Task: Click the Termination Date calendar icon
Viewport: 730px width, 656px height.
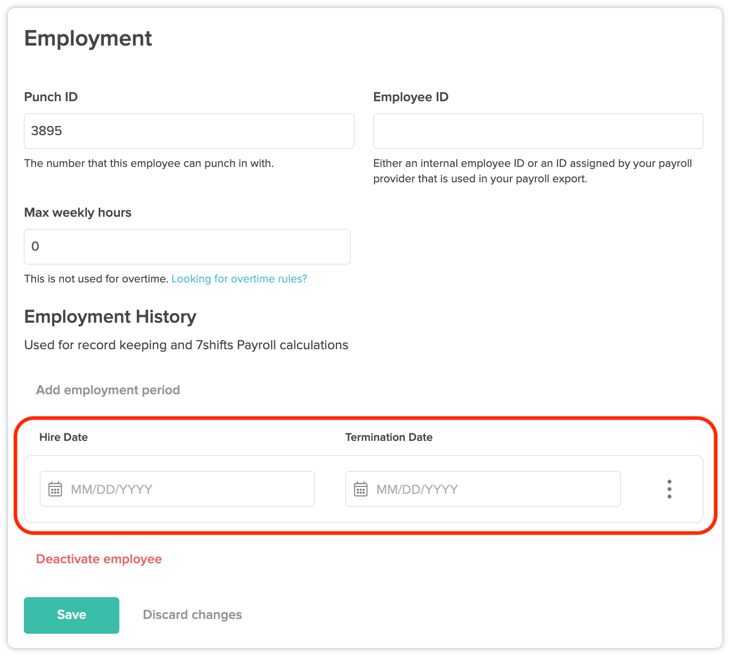Action: (361, 489)
